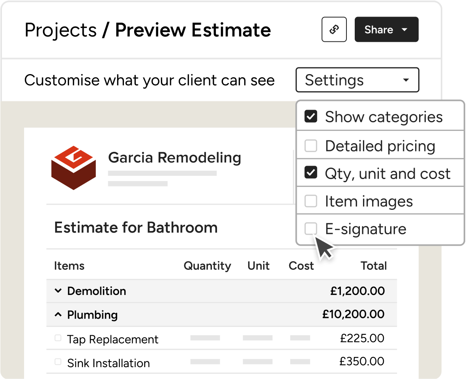Click the Estimate for Bathroom title
Viewport: 466px width, 379px height.
[x=136, y=228]
